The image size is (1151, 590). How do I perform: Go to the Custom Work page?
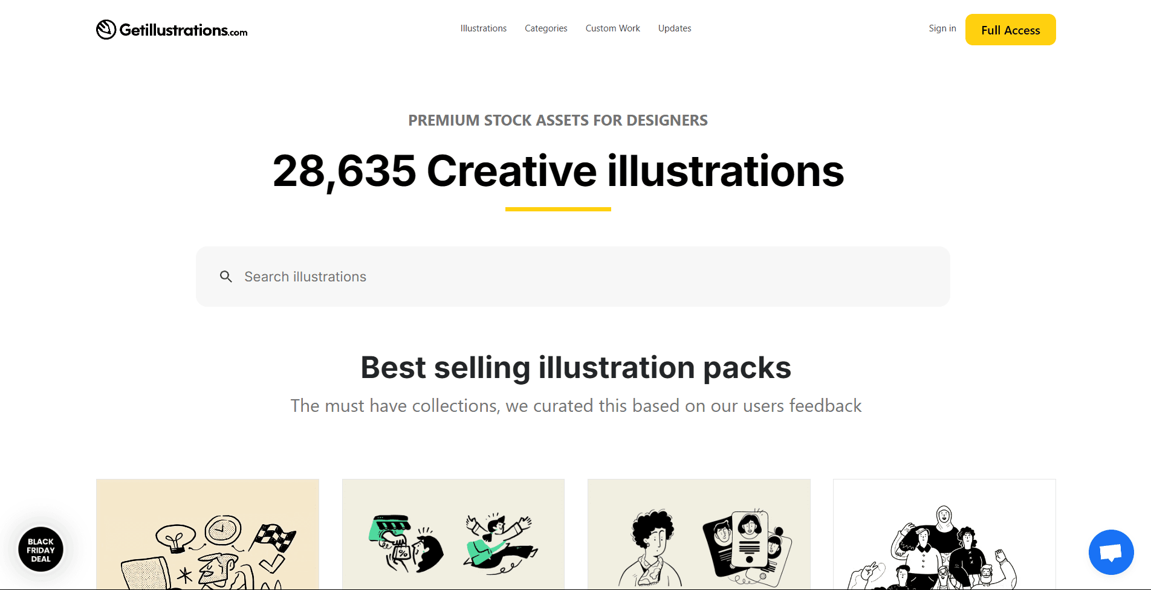(612, 28)
